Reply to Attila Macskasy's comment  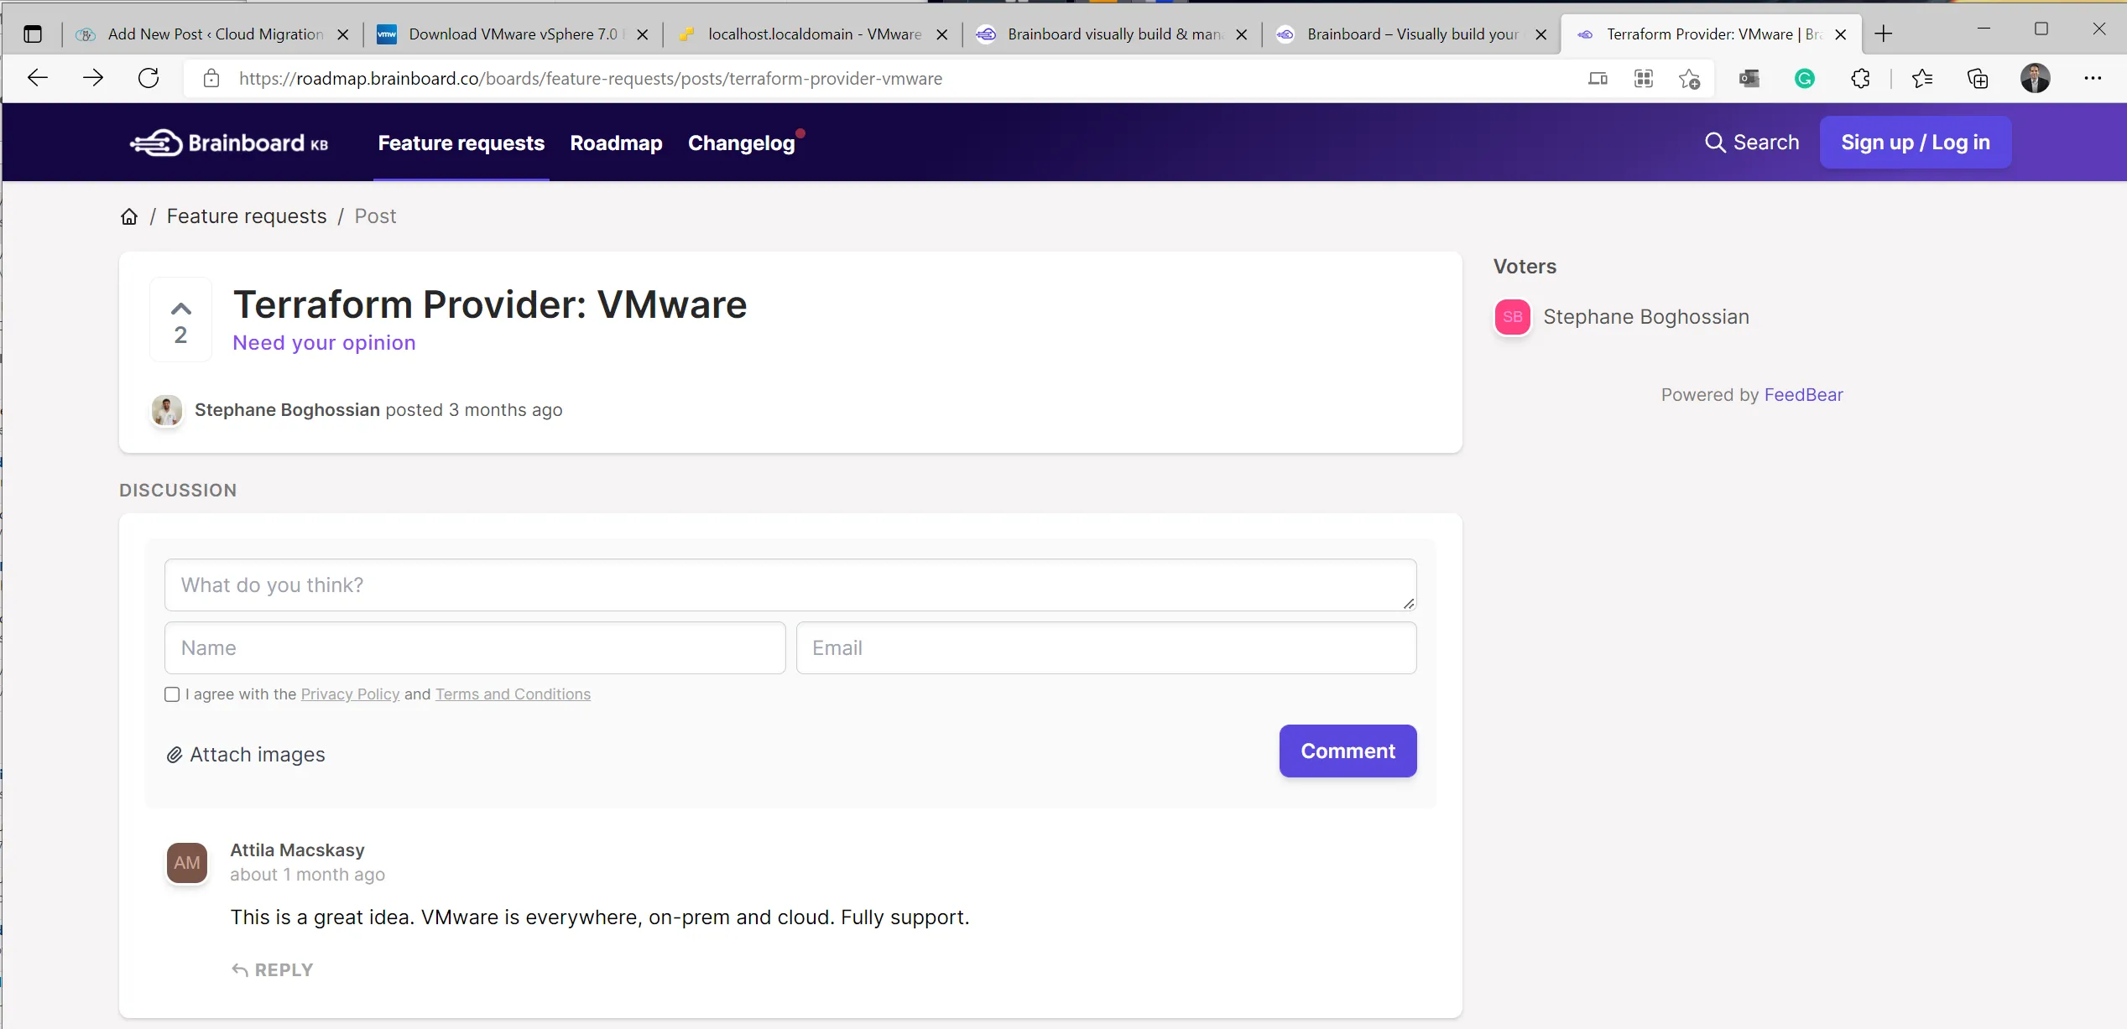273,970
